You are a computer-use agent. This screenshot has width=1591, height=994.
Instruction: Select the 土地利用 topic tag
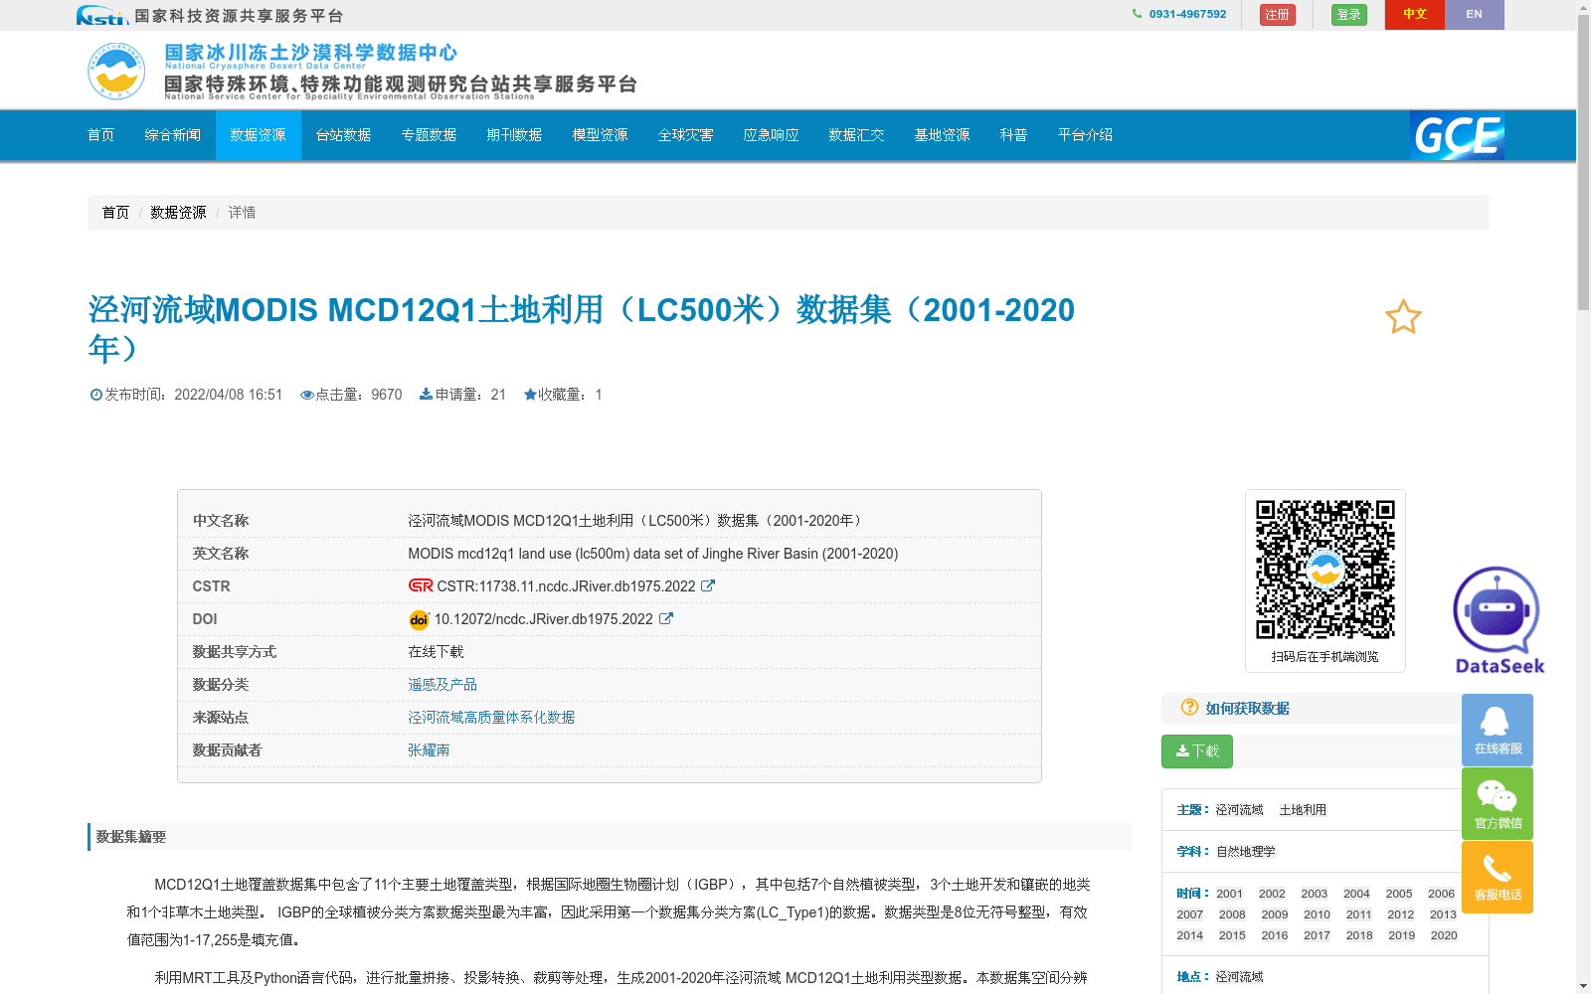[1303, 810]
